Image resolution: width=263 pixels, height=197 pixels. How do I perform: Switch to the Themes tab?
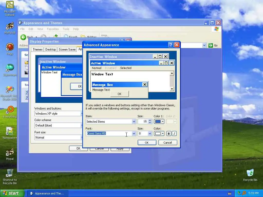(37, 50)
